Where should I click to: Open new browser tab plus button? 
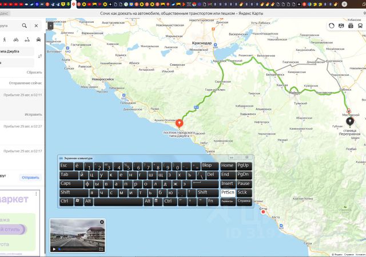(x=344, y=4)
